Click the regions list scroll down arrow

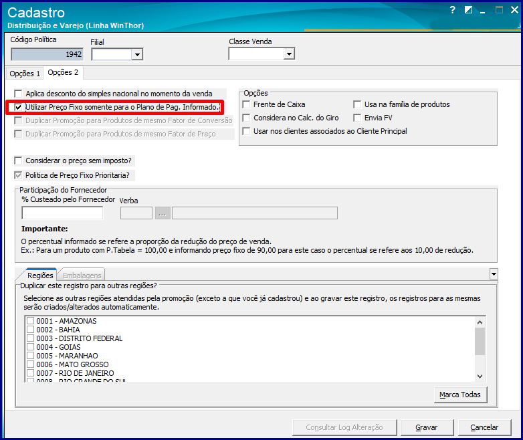[x=480, y=376]
